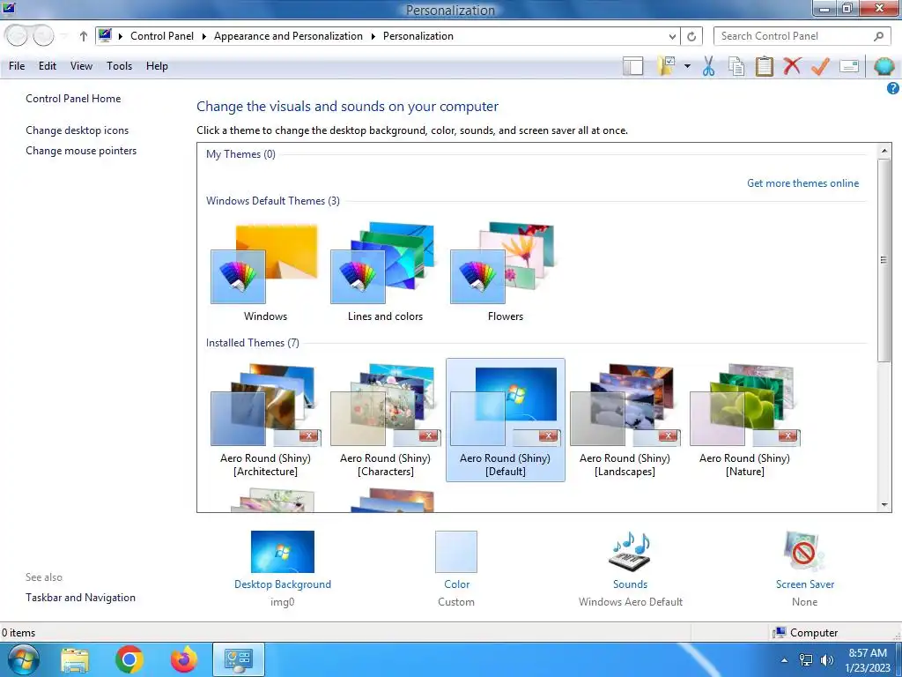Click the Paste clipboard icon
902x677 pixels.
[x=764, y=66]
